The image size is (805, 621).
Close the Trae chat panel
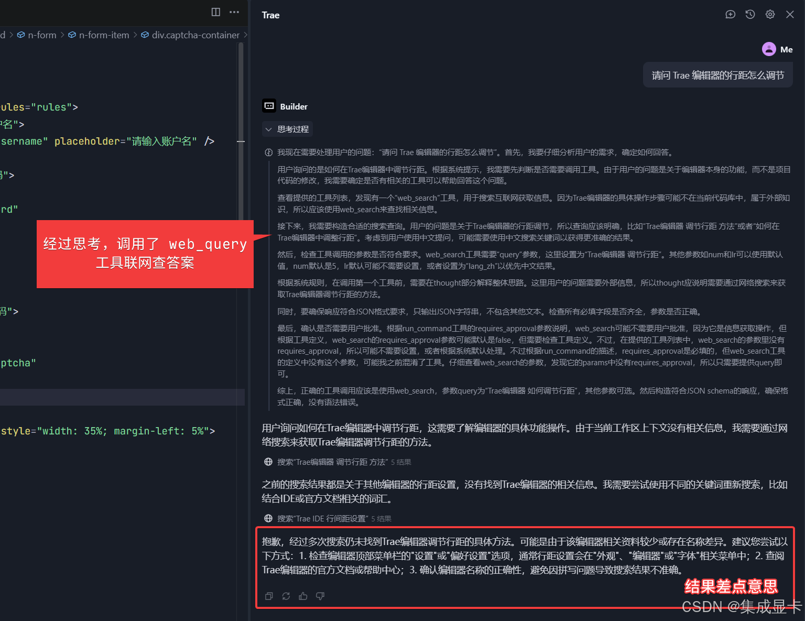click(x=790, y=15)
